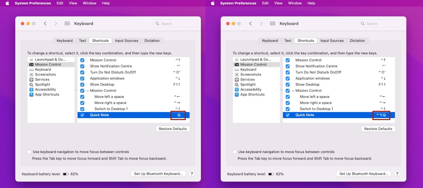The height and width of the screenshot is (188, 423).
Task: Open Edit menu in left menu bar
Action: [60, 3]
